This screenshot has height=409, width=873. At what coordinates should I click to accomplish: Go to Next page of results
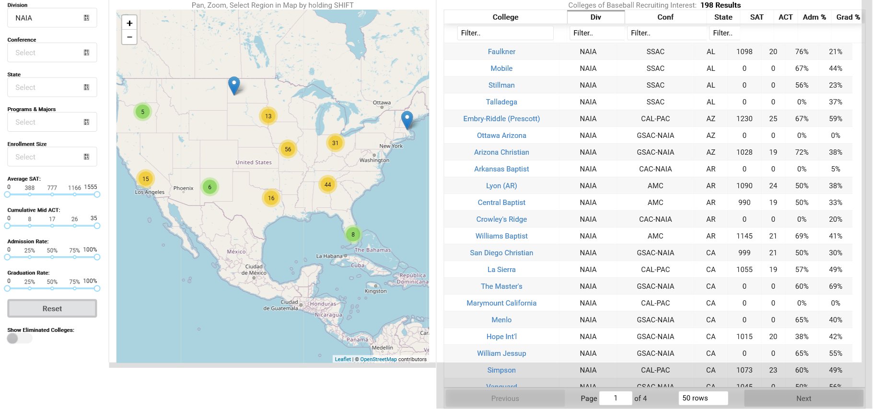pyautogui.click(x=803, y=398)
